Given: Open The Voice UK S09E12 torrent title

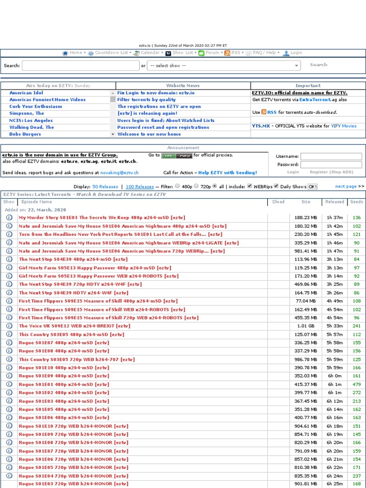Looking at the screenshot, I should click(x=74, y=326).
